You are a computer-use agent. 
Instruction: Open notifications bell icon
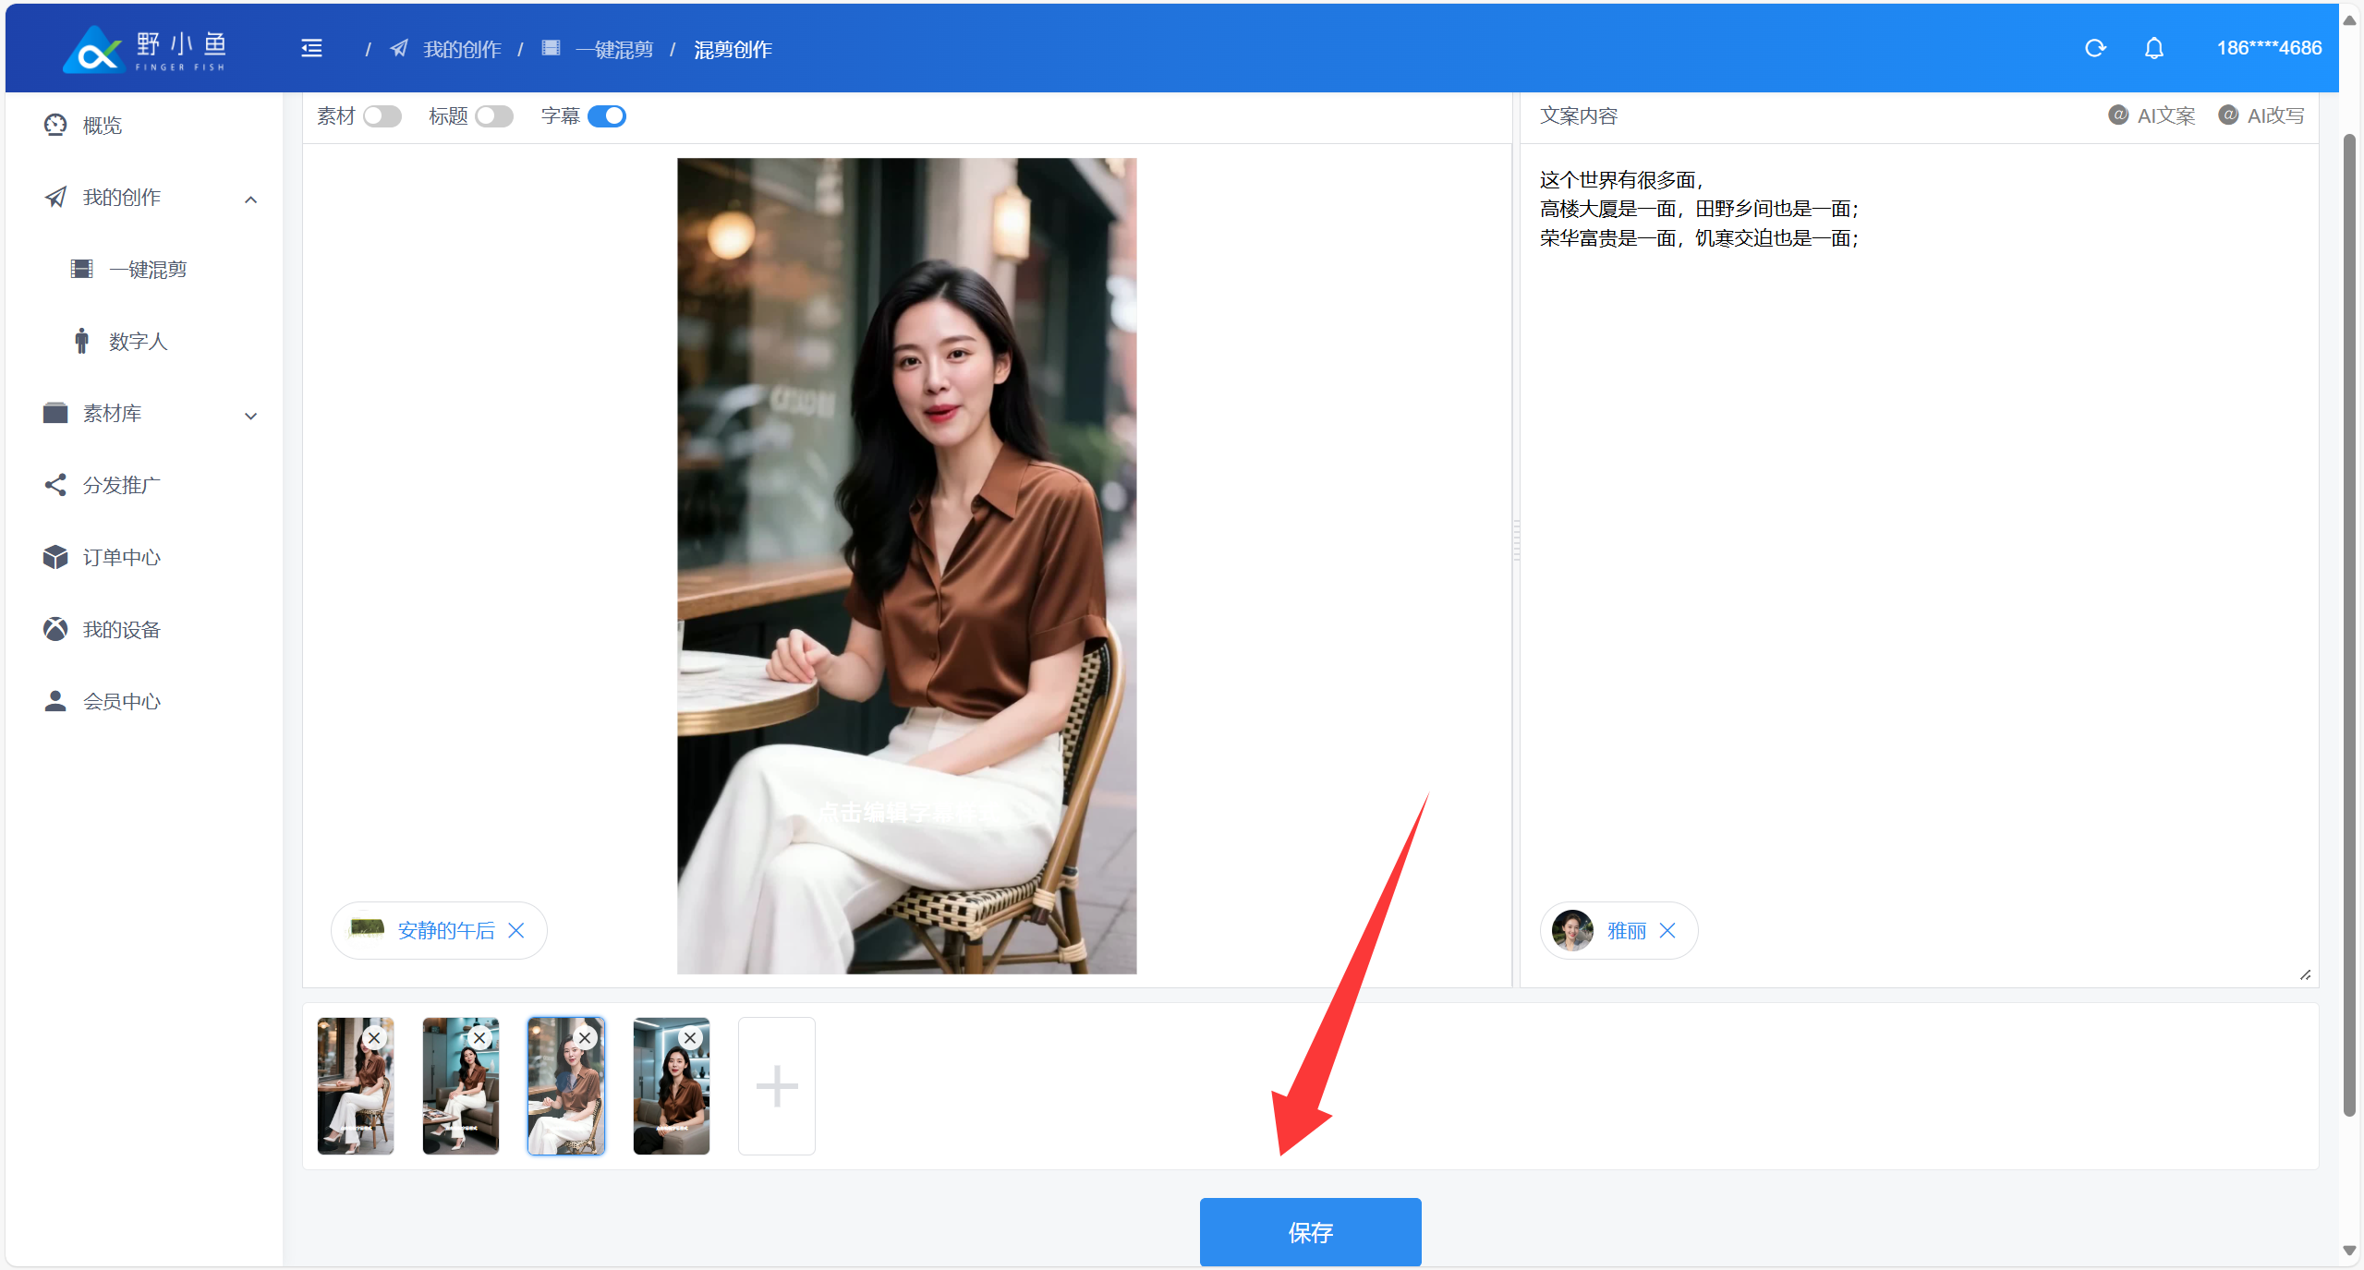(2153, 48)
